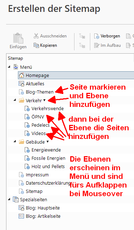
Task: Select the Spezialseiten node label
Action: 34,200
